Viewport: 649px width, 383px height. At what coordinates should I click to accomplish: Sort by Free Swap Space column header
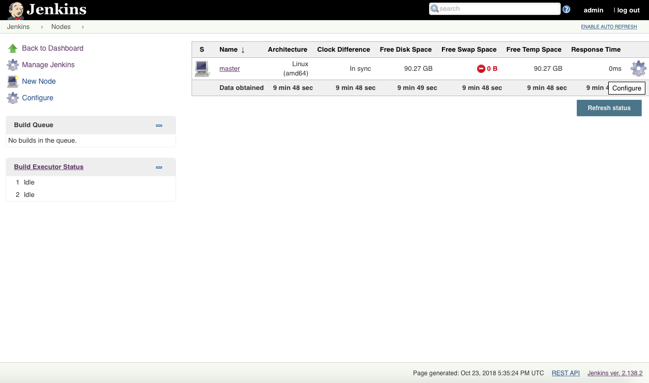click(x=469, y=50)
